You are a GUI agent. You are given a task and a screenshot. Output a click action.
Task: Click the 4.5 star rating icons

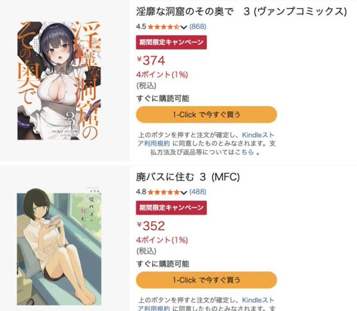(164, 27)
